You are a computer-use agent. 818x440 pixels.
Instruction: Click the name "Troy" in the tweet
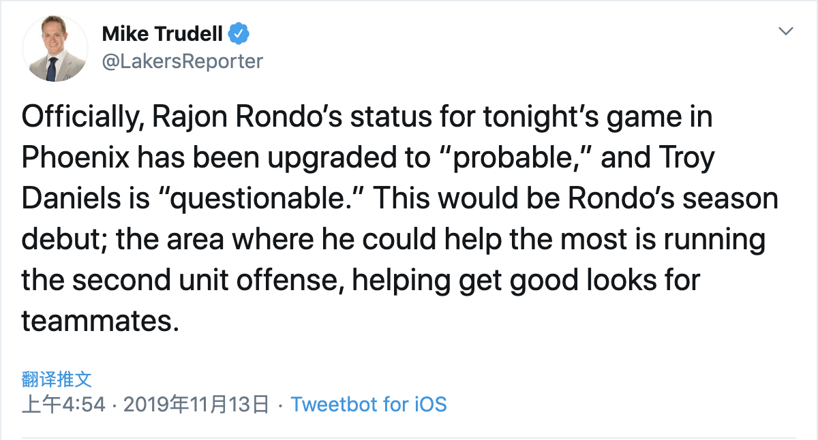684,159
